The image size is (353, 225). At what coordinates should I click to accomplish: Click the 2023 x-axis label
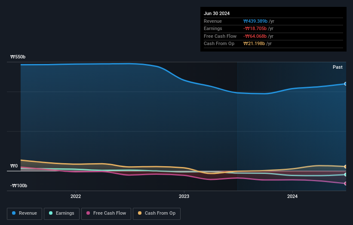pos(184,196)
